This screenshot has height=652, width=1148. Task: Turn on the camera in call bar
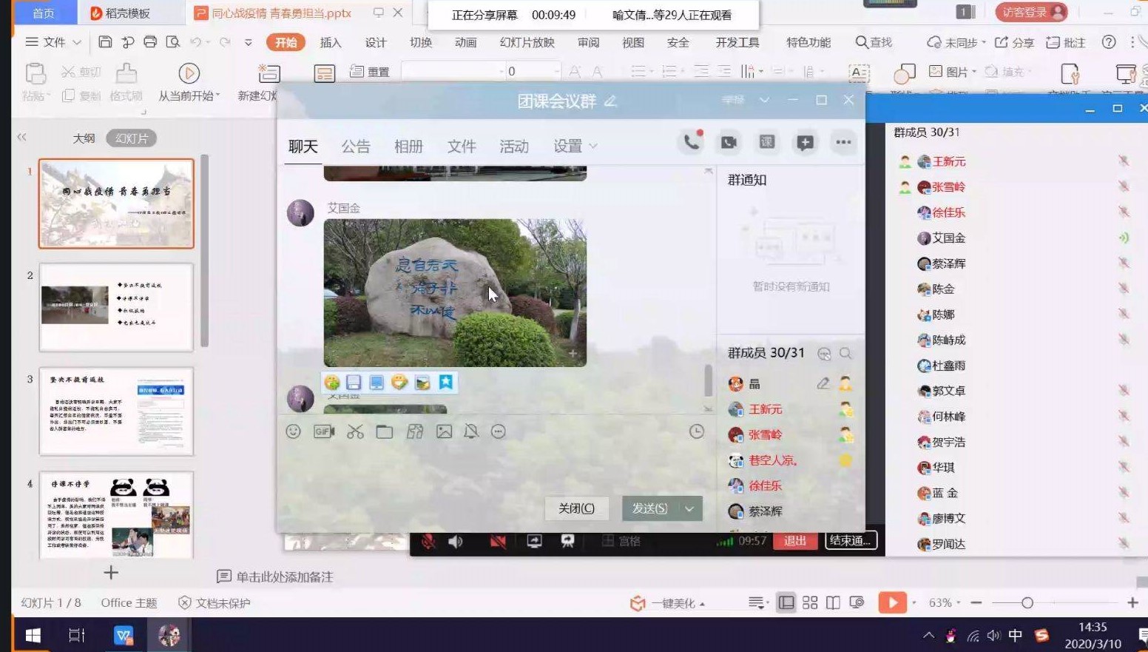(x=498, y=541)
